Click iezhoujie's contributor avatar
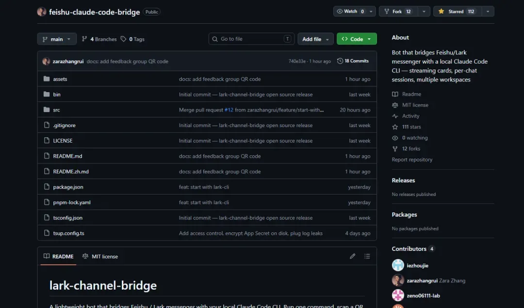Image resolution: width=524 pixels, height=308 pixels. 398,265
